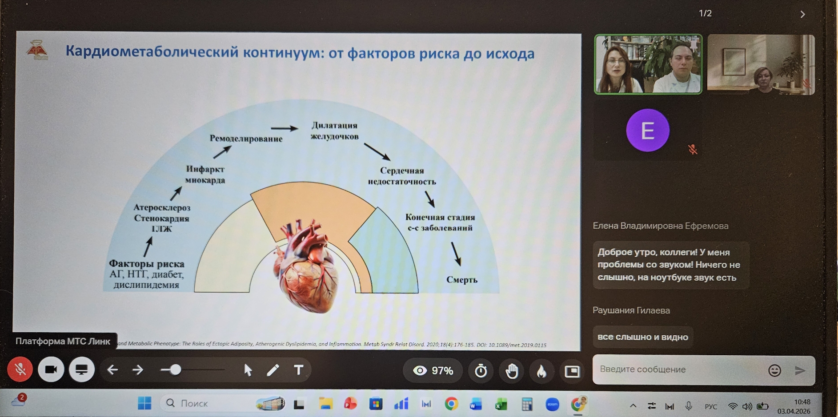838x417 pixels.
Task: Open the emoji picker in chat
Action: (x=774, y=370)
